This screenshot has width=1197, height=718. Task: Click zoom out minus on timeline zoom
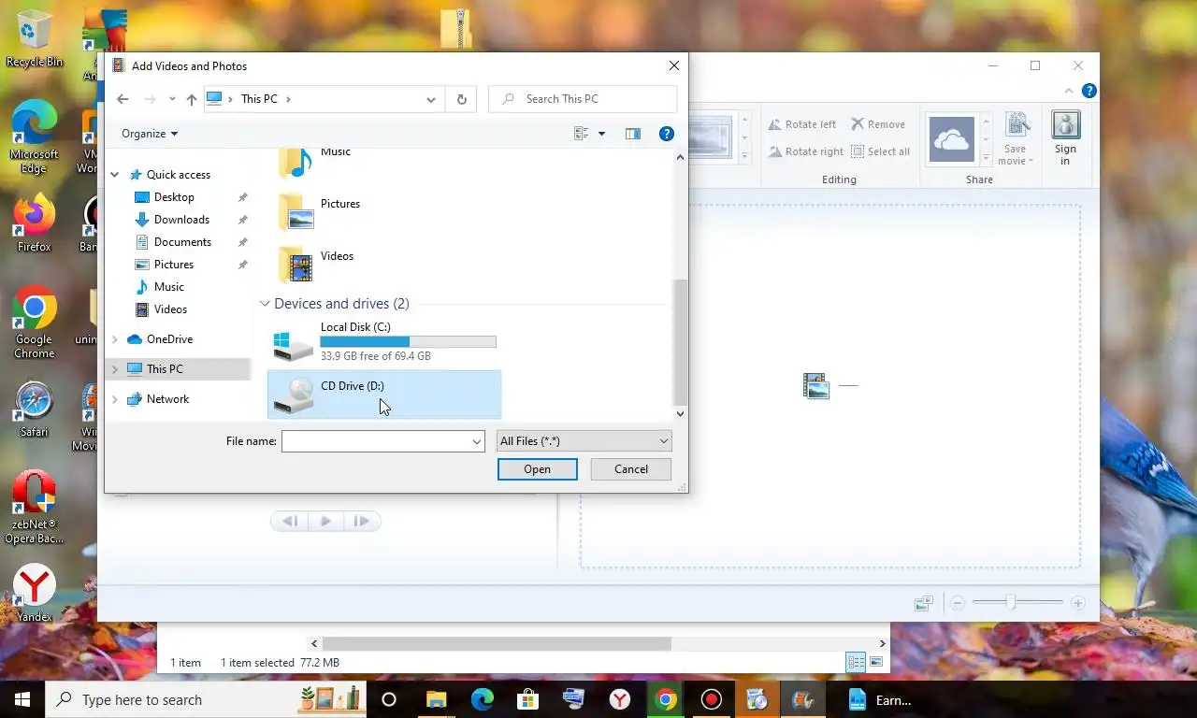click(x=958, y=603)
